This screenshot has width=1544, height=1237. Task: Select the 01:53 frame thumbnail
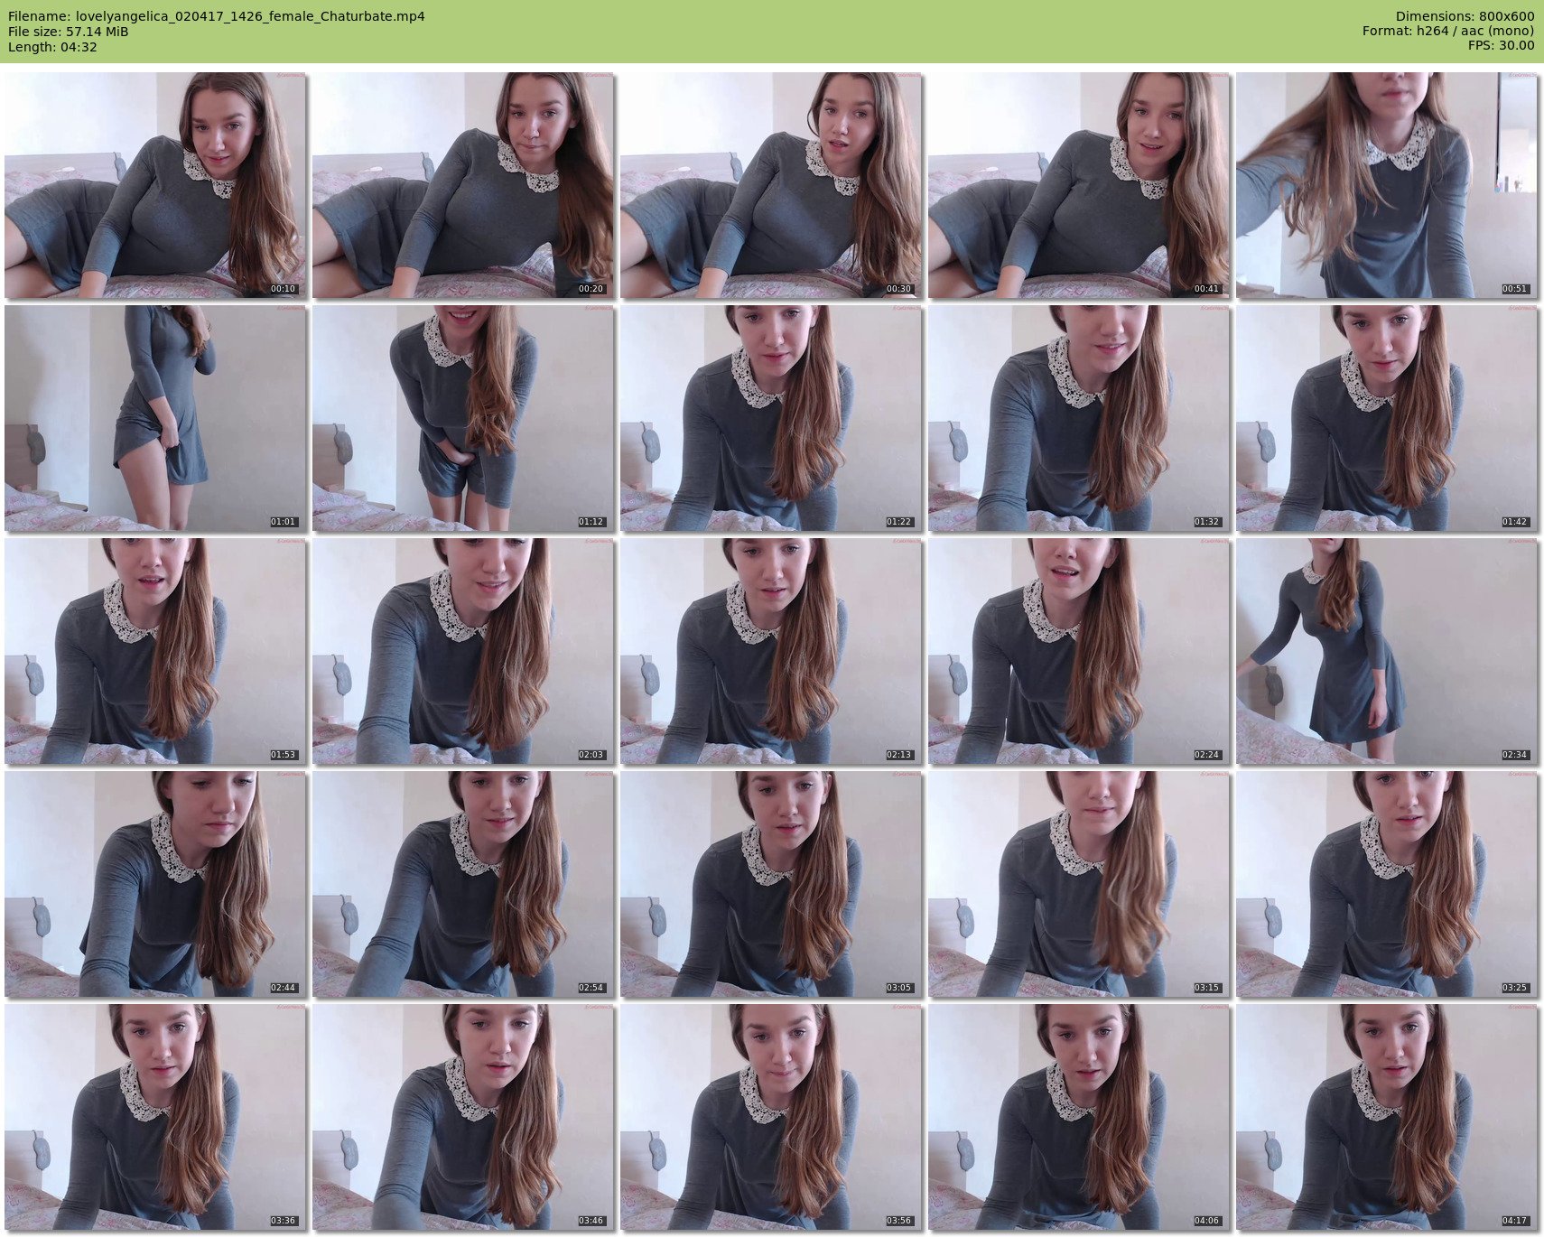[155, 651]
